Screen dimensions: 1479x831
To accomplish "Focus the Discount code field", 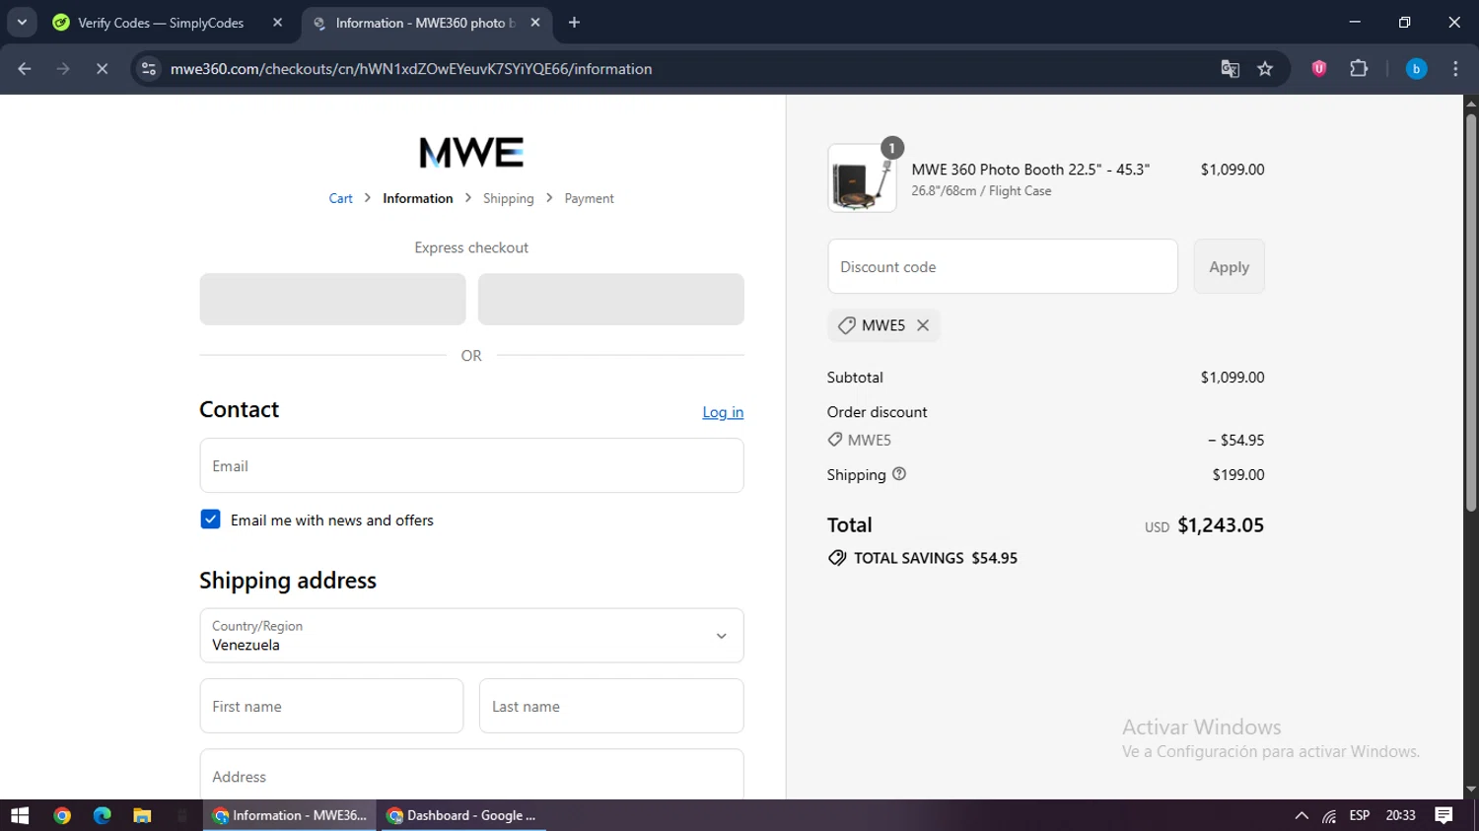I will [1003, 266].
